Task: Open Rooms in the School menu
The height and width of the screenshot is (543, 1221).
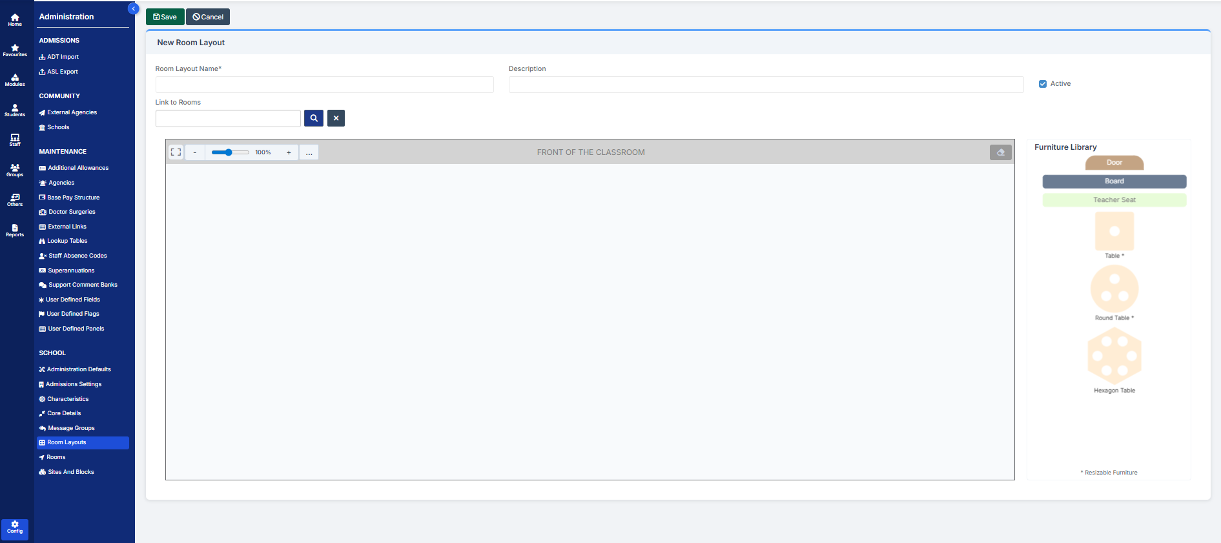Action: tap(56, 457)
